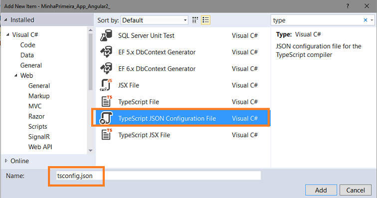The height and width of the screenshot is (198, 377).
Task: Select the SQL Server Unit Test icon
Action: tap(106, 35)
